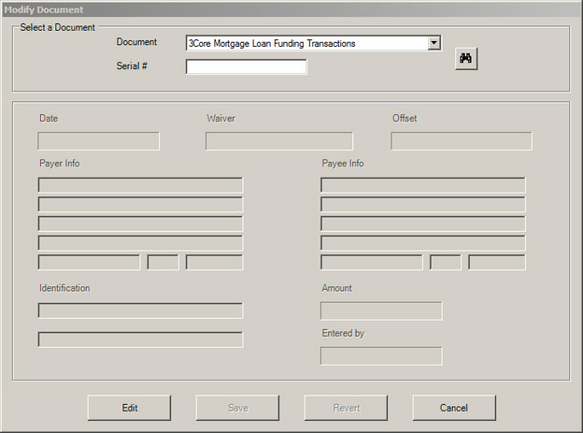
Task: Click the Revert button
Action: coord(346,408)
